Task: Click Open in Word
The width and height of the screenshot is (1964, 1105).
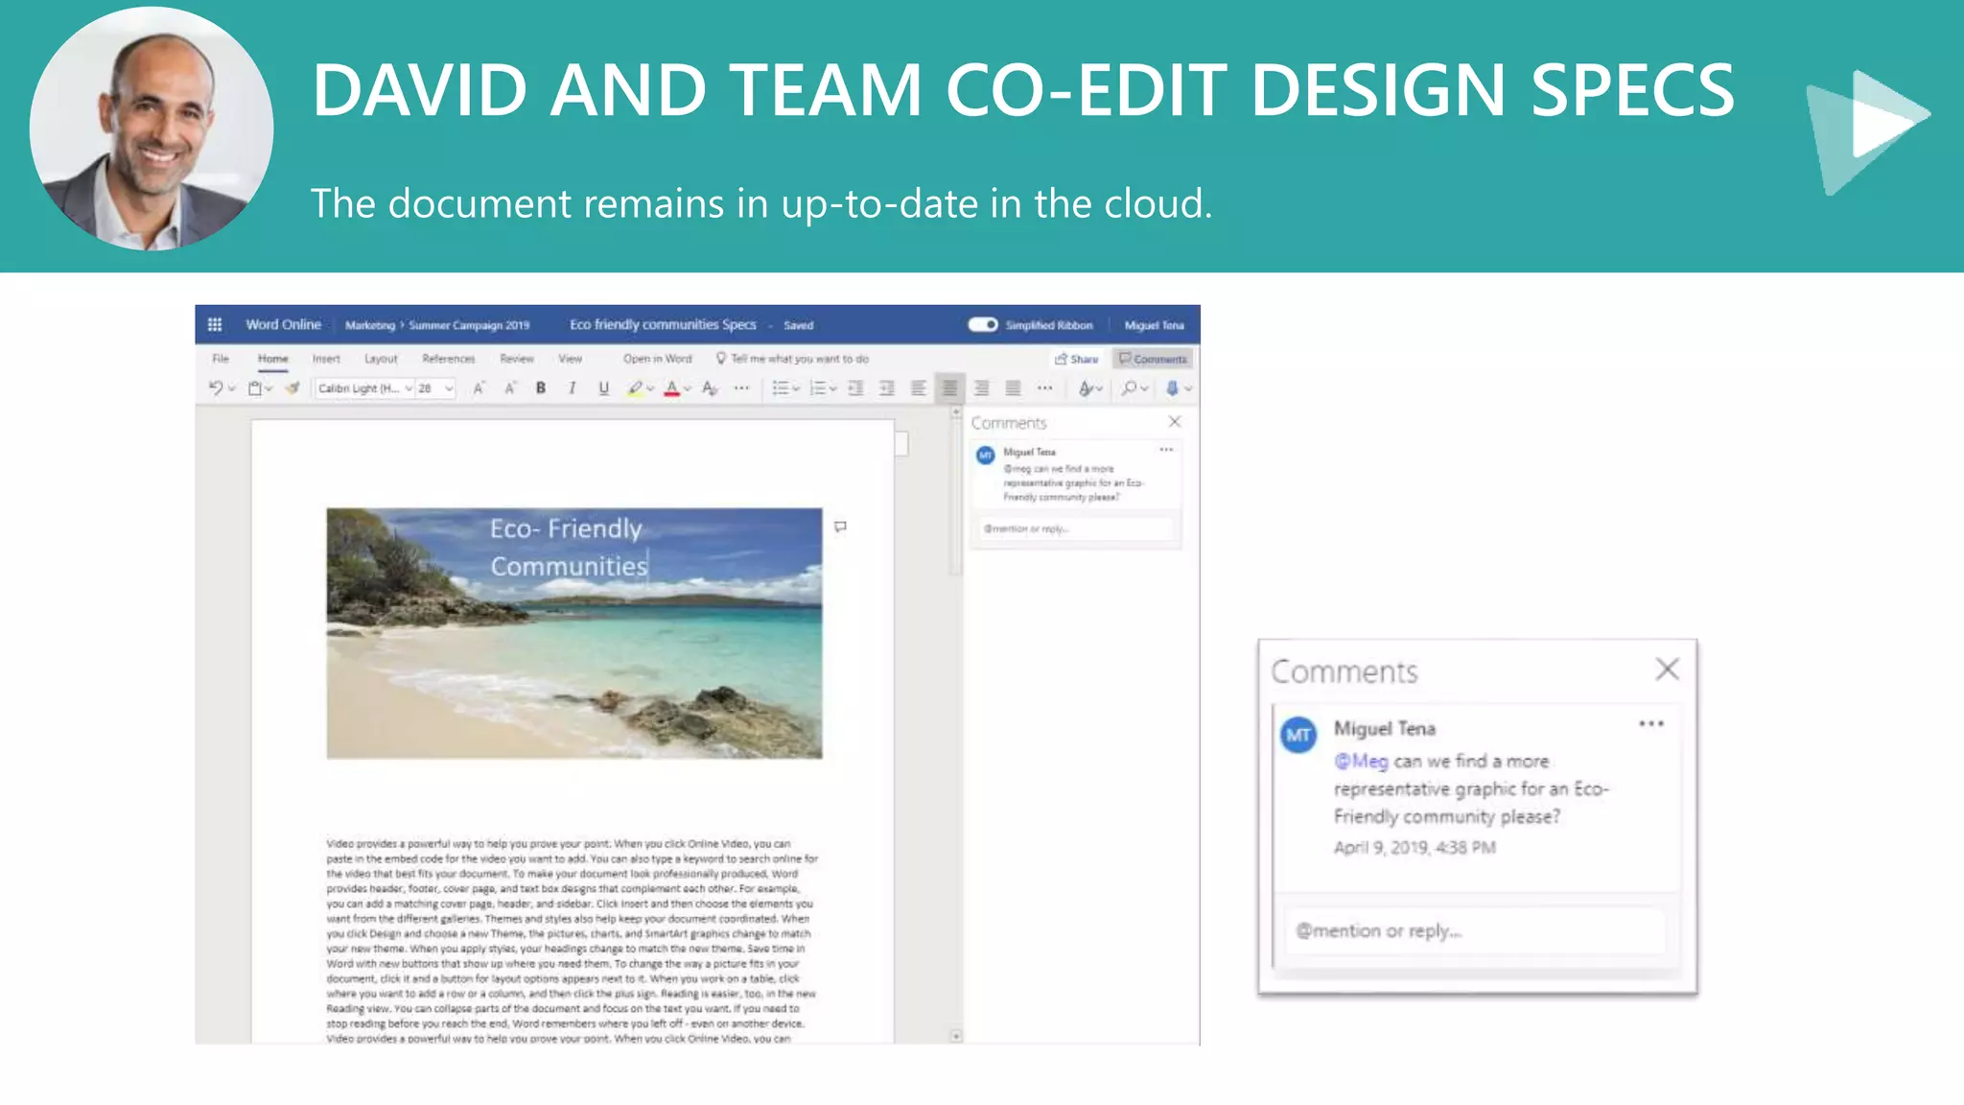Action: [658, 359]
